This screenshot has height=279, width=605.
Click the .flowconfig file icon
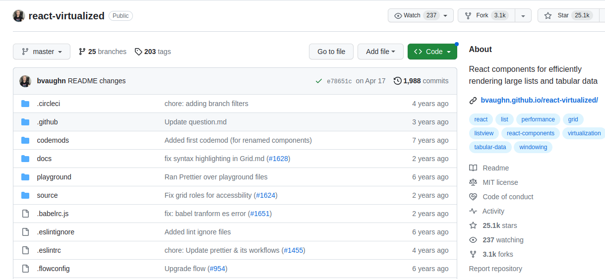click(x=26, y=269)
